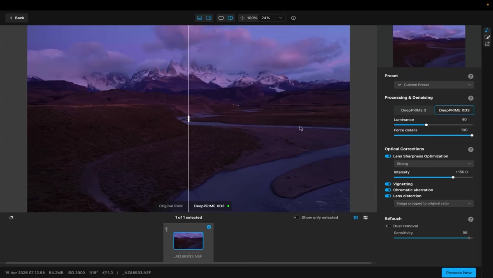493x278 pixels.
Task: Click the 1 of 1 selected text
Action: click(189, 218)
